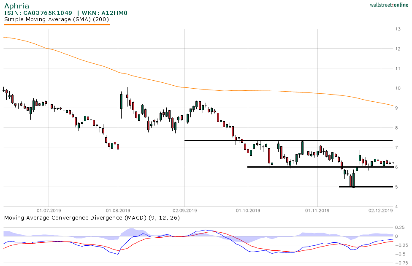Click the 01.10.2019 date axis label

pyautogui.click(x=249, y=209)
